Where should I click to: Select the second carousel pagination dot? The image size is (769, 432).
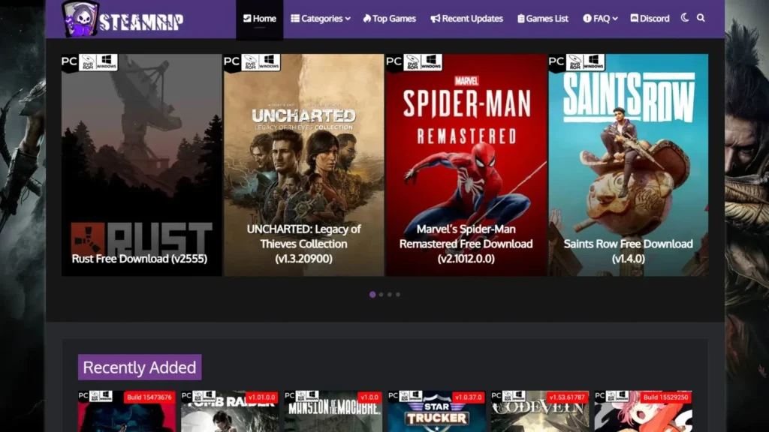click(381, 295)
